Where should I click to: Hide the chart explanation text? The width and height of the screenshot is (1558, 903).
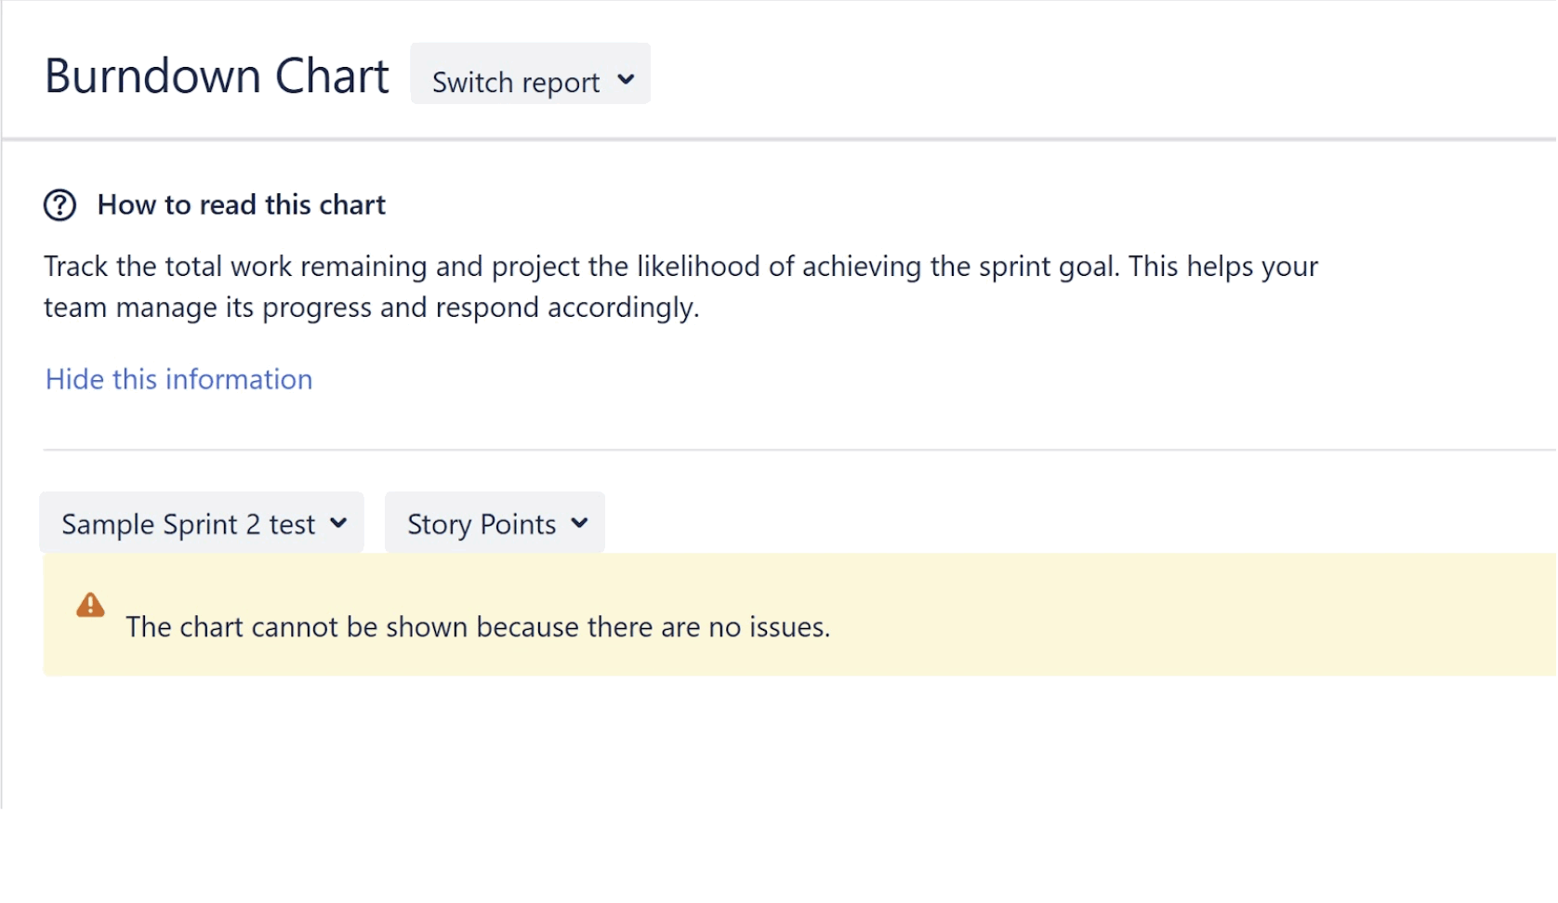pyautogui.click(x=178, y=379)
